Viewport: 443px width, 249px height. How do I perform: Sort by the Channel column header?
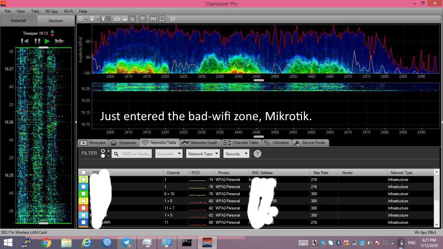[x=175, y=172]
